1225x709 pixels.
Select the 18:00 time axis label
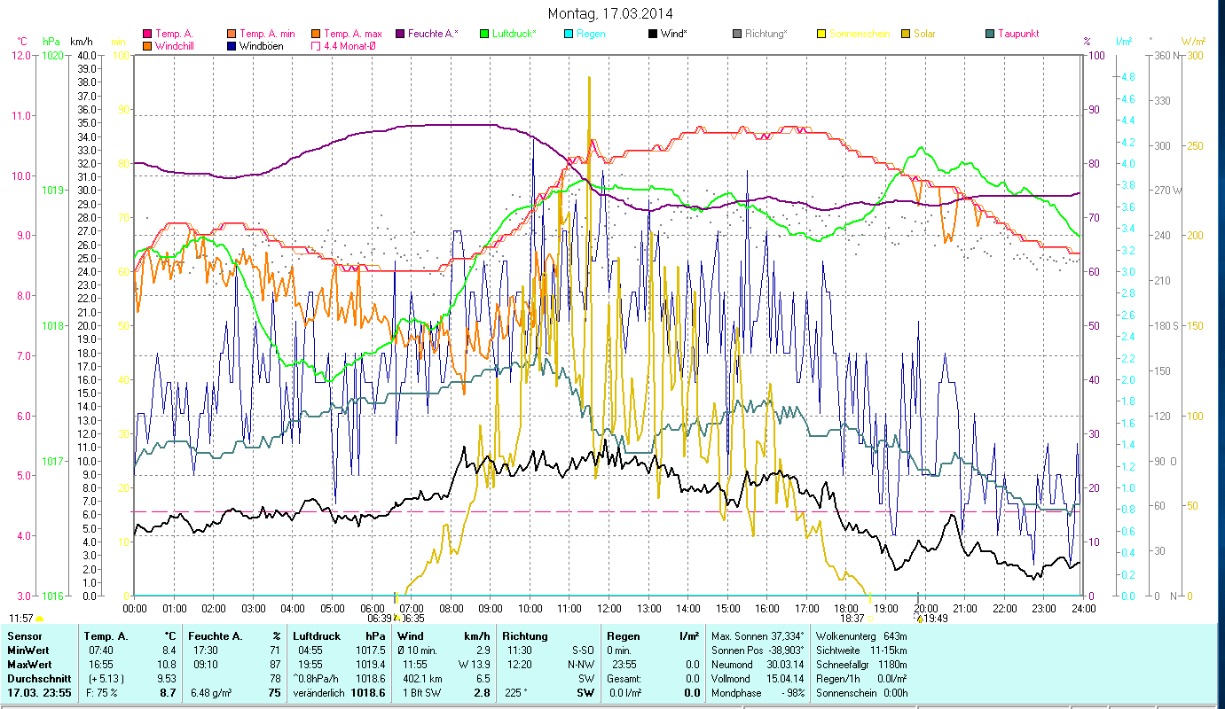pos(845,609)
